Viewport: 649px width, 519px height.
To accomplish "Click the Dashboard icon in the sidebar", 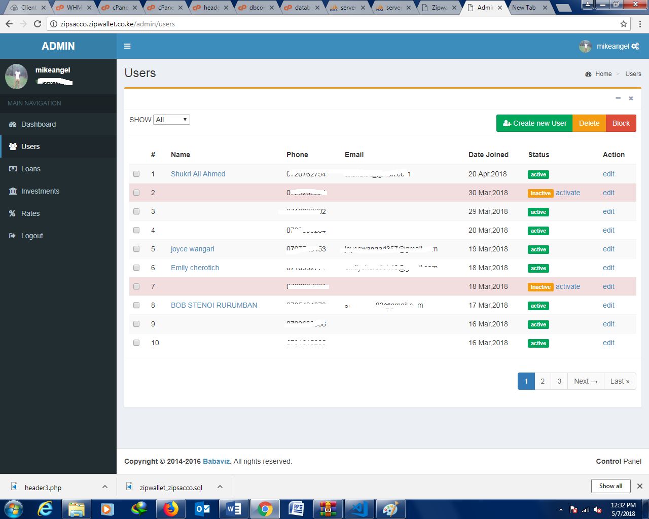I will point(13,124).
